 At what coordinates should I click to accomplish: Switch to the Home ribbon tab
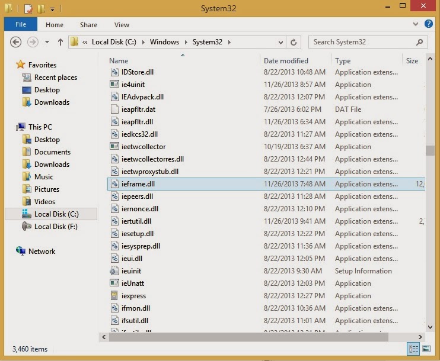coord(55,25)
